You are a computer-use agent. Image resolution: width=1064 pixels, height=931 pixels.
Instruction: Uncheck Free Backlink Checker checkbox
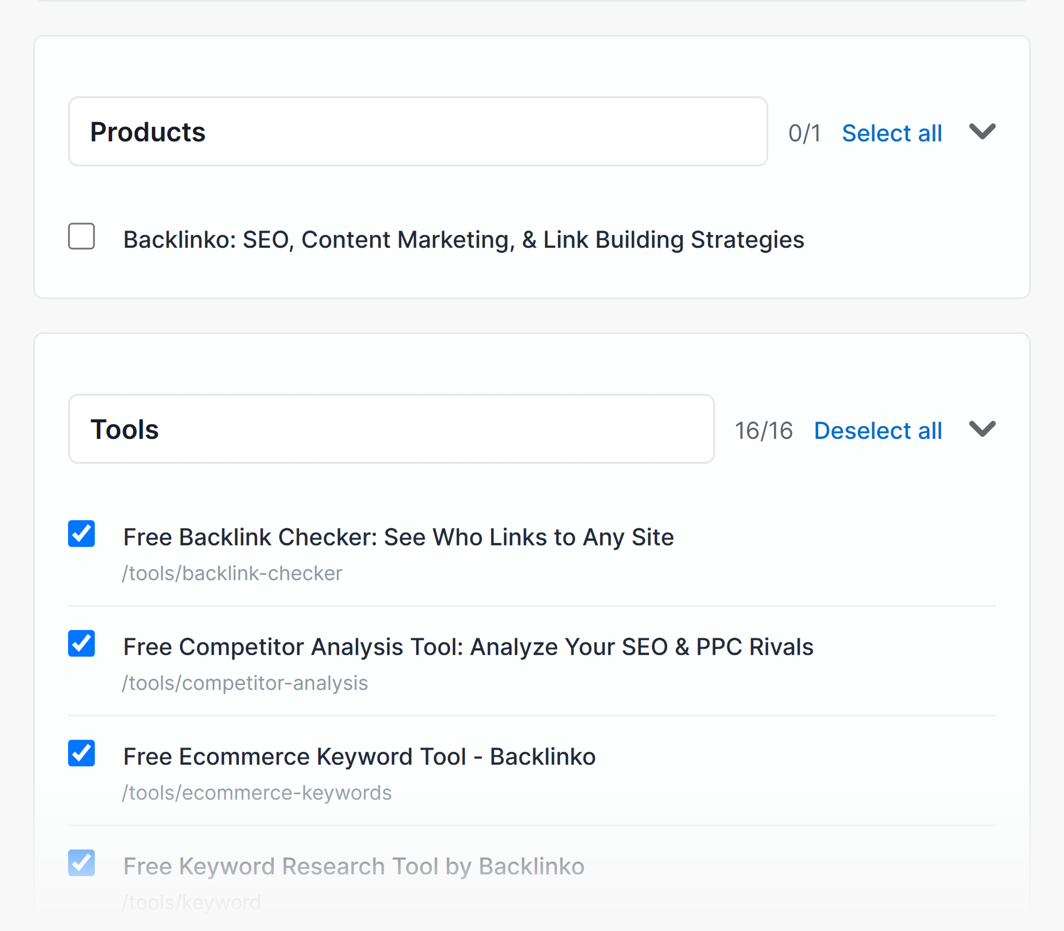[x=82, y=533]
